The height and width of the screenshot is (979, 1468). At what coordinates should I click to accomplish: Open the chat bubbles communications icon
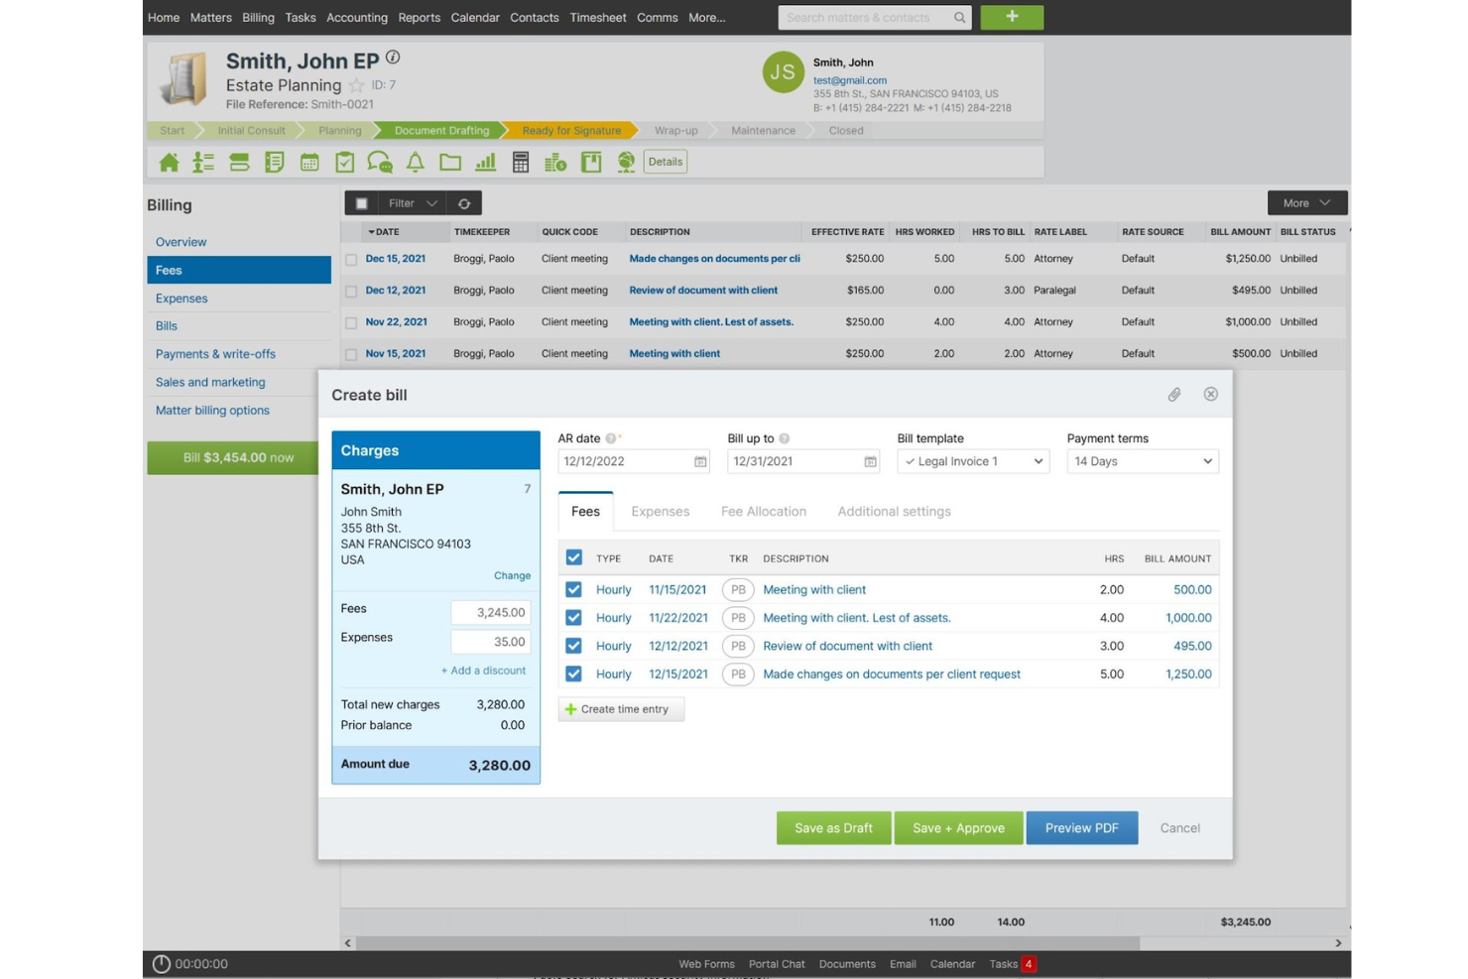[x=380, y=162]
